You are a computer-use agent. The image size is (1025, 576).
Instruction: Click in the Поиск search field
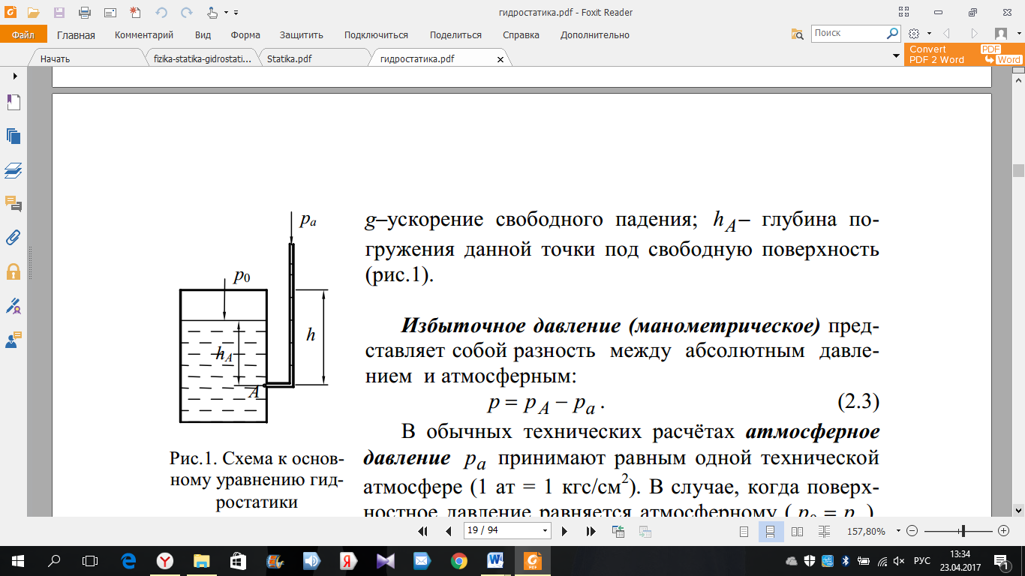(848, 34)
